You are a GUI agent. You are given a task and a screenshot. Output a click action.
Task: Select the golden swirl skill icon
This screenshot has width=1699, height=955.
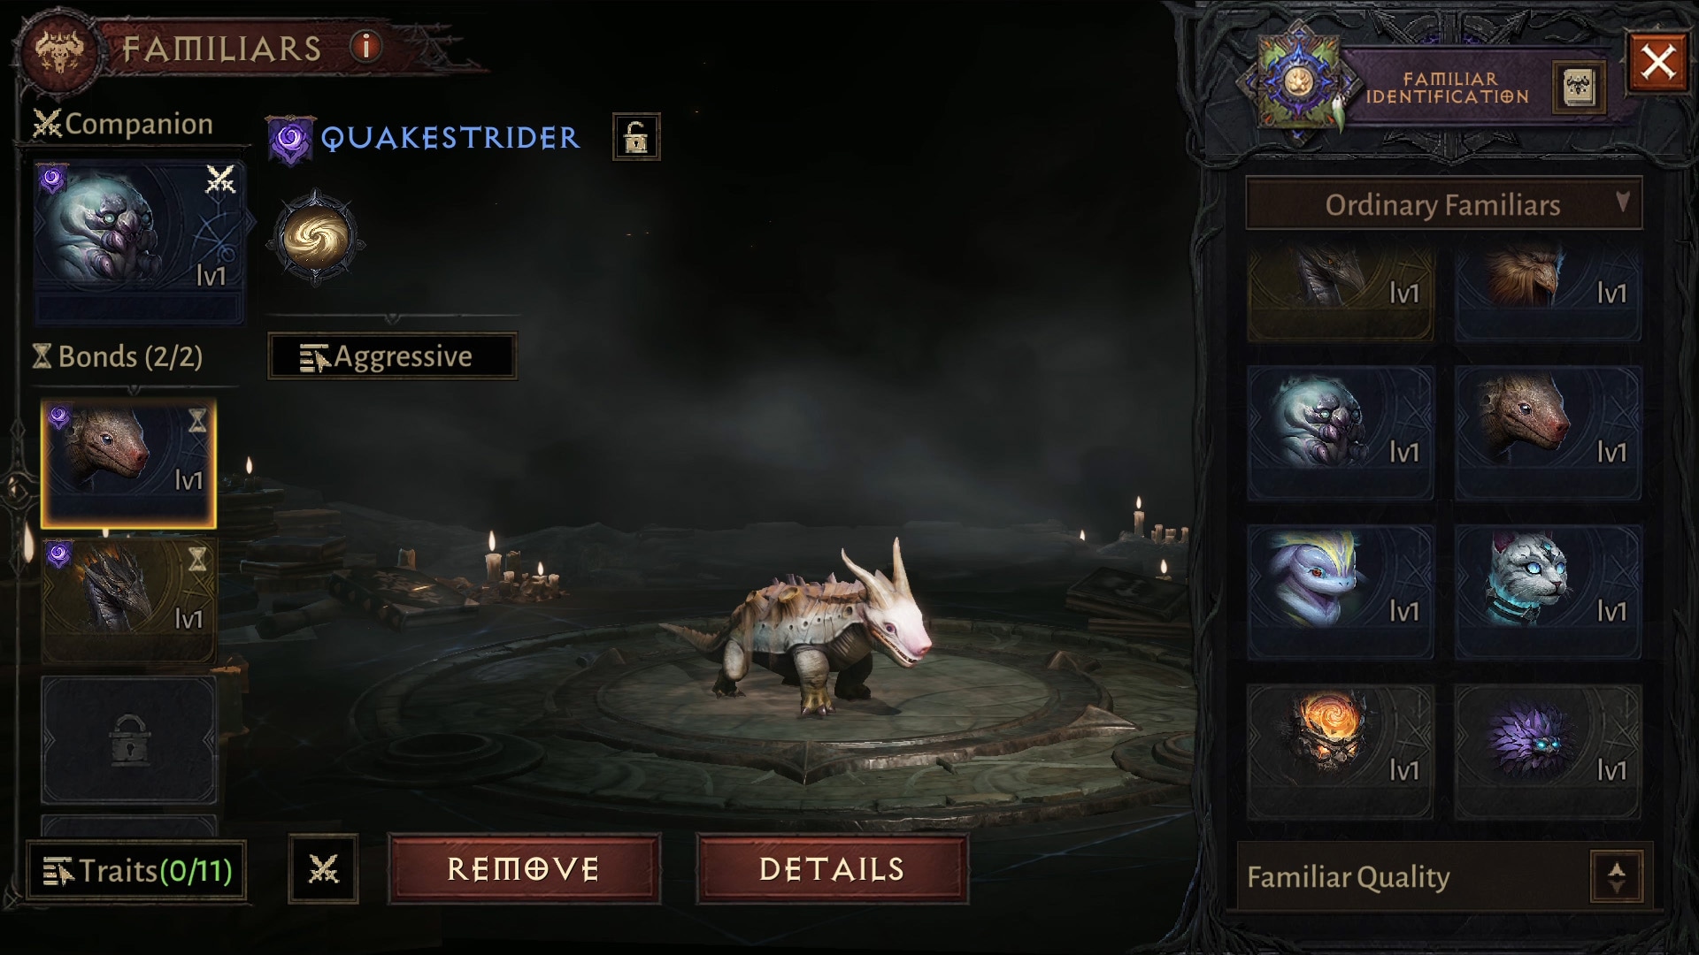pyautogui.click(x=316, y=237)
